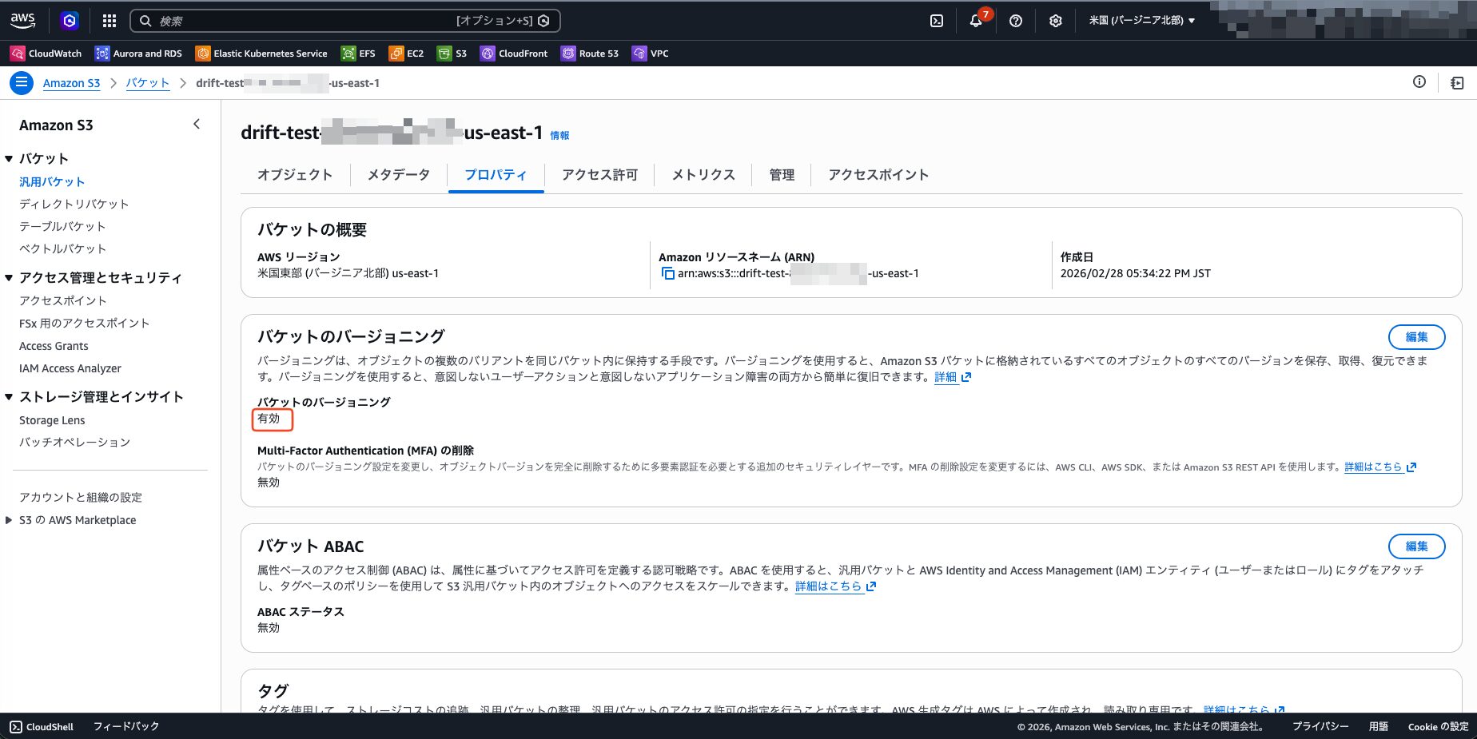The height and width of the screenshot is (739, 1477).
Task: Collapse the バケット section in sidebar
Action: [9, 158]
